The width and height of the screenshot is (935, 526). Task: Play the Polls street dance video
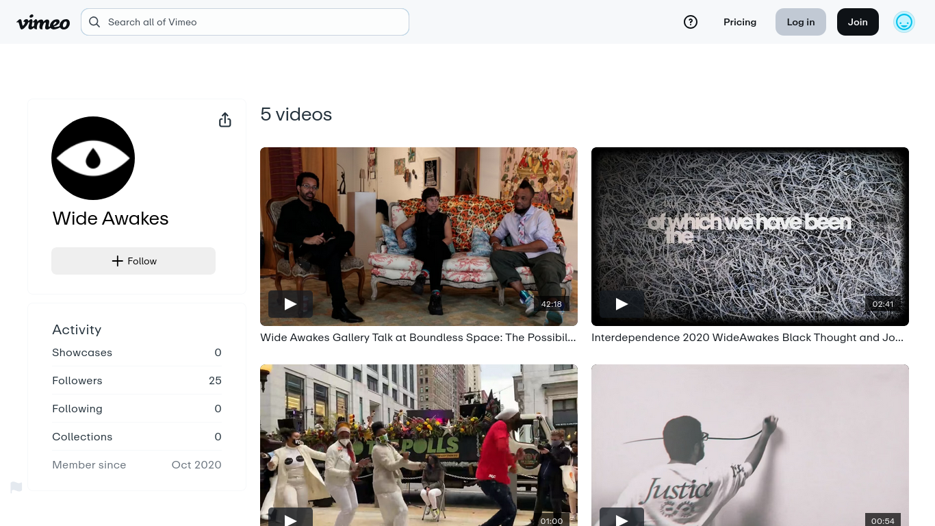pyautogui.click(x=290, y=519)
